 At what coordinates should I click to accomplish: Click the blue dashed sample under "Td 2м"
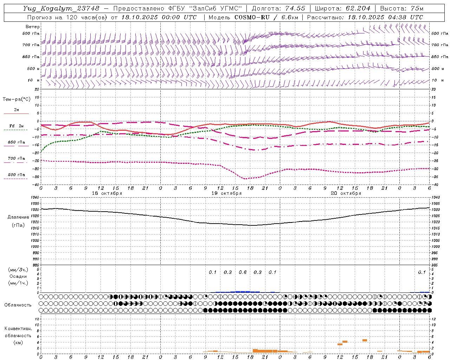(x=15, y=130)
